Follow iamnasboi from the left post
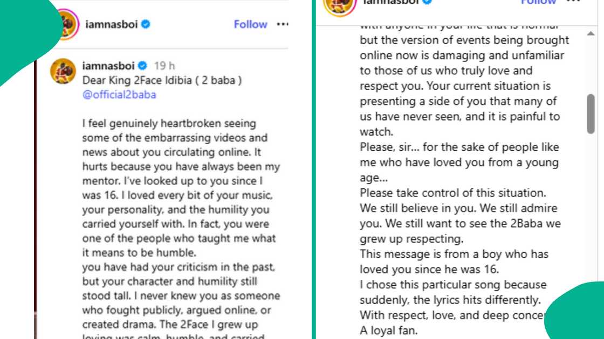Image resolution: width=604 pixels, height=339 pixels. tap(250, 24)
